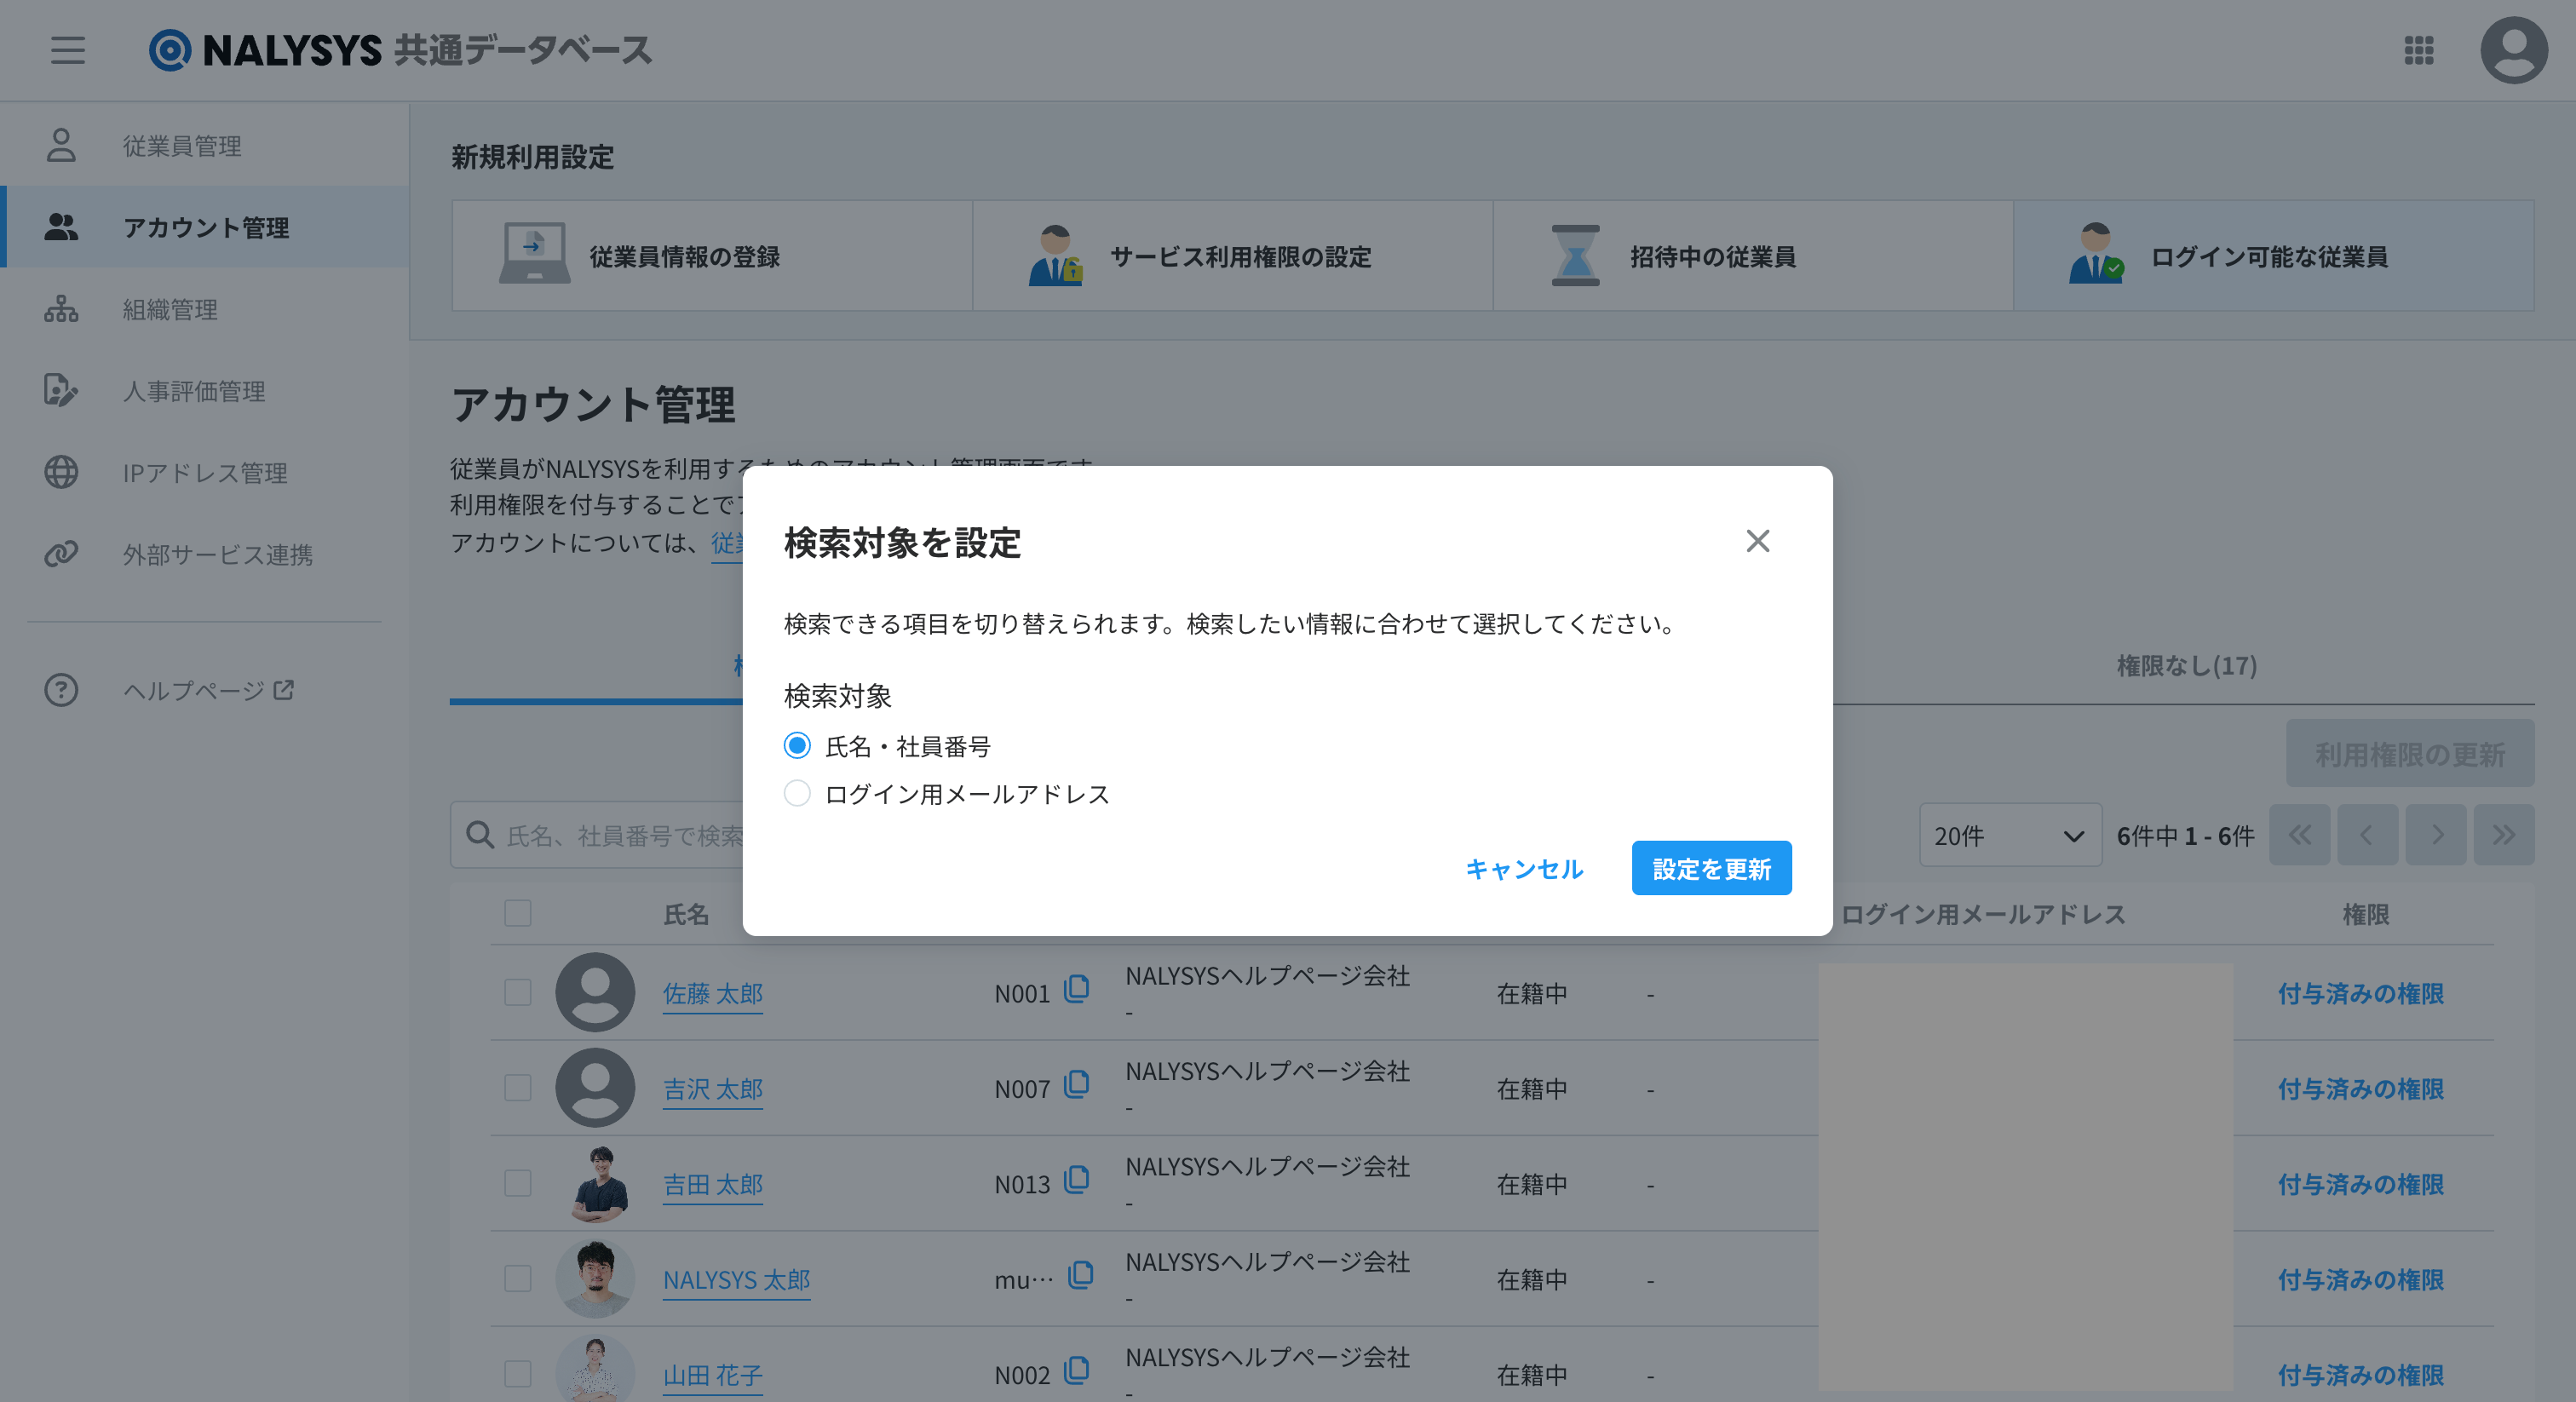Image resolution: width=2576 pixels, height=1402 pixels.
Task: Close the 検索対象を設定 dialog with X
Action: click(1757, 541)
